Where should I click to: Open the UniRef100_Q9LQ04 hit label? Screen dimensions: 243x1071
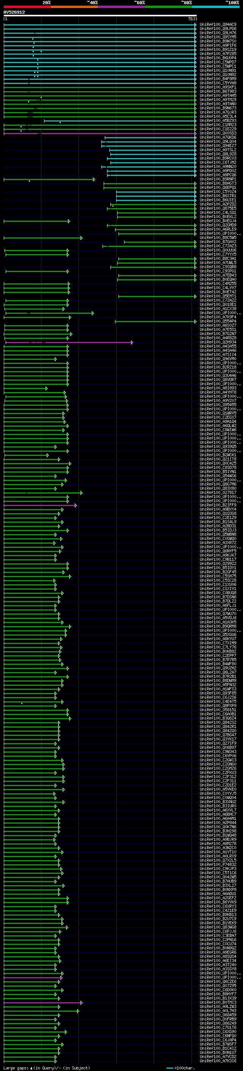click(218, 142)
